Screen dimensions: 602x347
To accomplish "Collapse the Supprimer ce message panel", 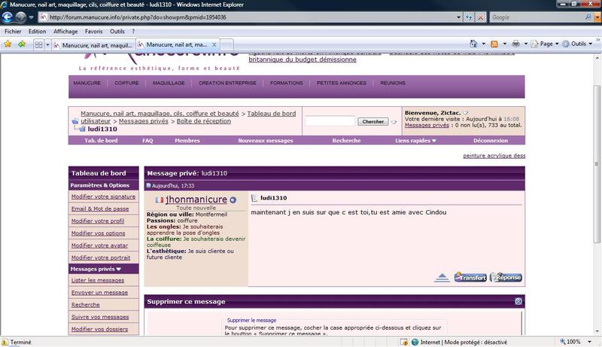I will point(518,301).
